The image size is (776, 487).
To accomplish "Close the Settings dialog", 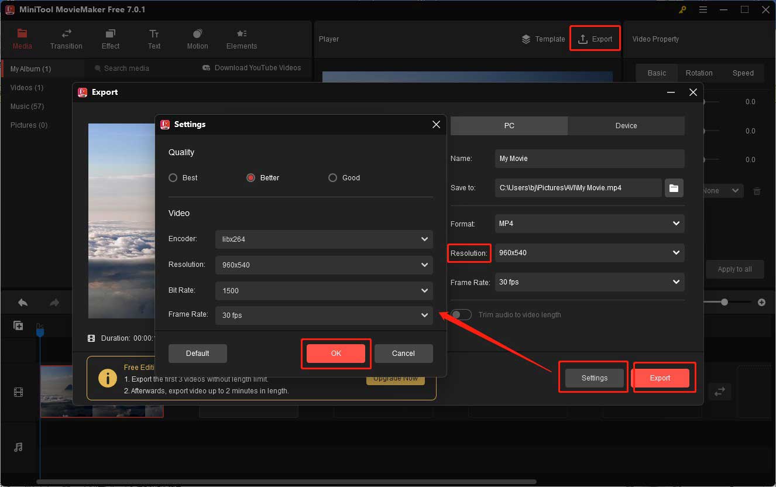I will point(436,125).
